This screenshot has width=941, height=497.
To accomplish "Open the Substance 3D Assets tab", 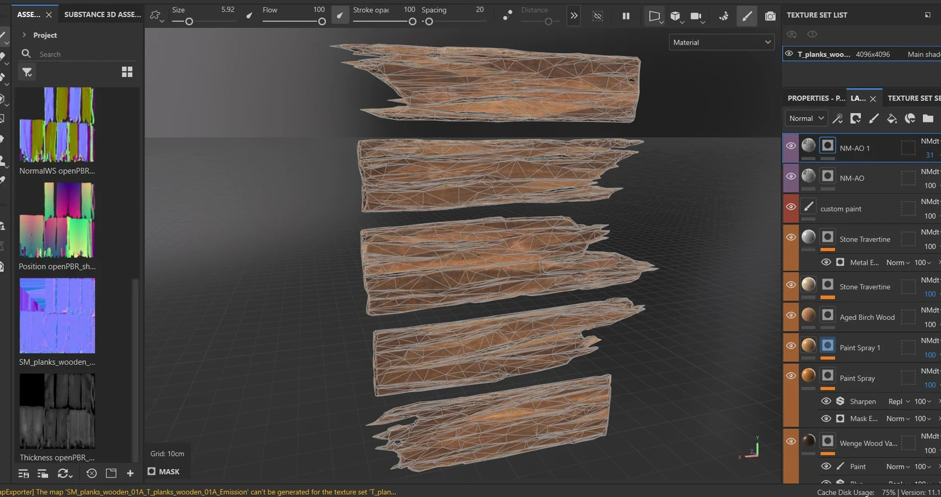I will pyautogui.click(x=102, y=14).
